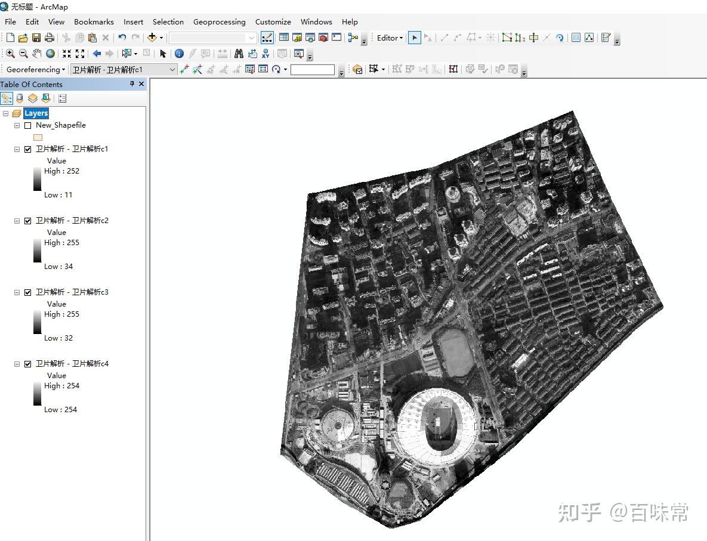Collapse the Layers data frame tree
The height and width of the screenshot is (541, 707).
click(6, 113)
